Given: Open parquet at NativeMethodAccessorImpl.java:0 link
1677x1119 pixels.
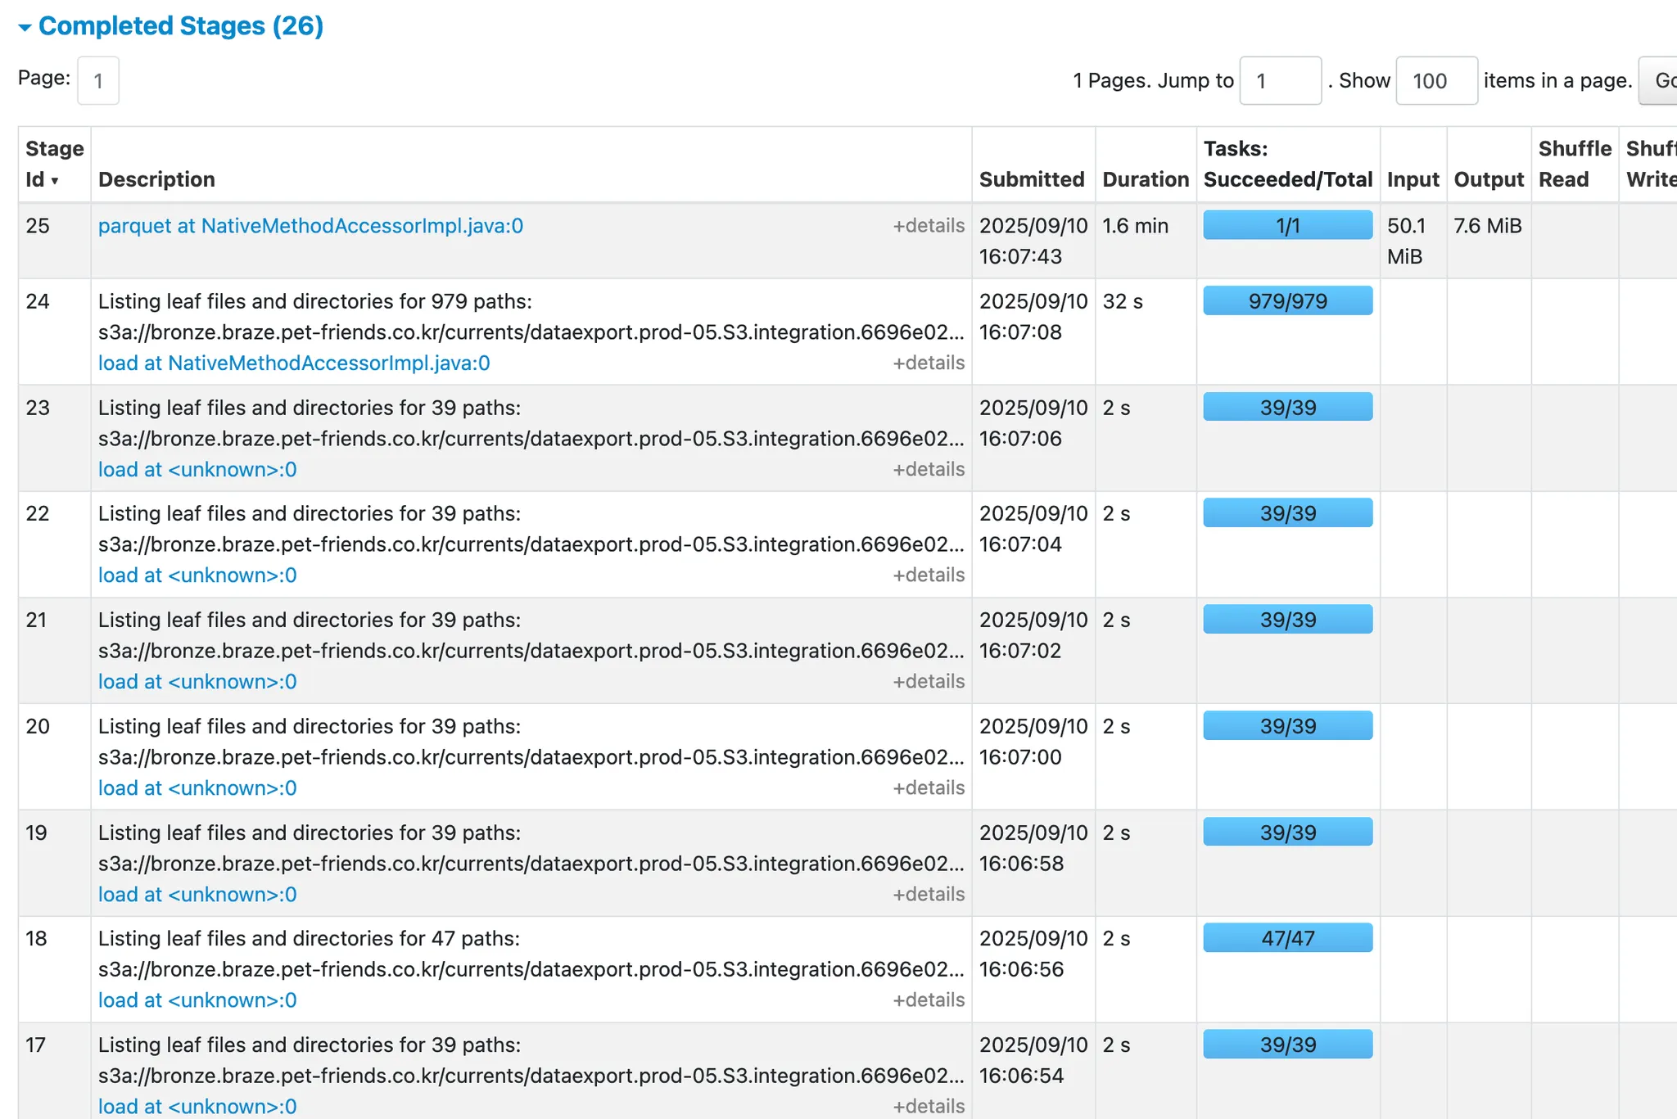Looking at the screenshot, I should [x=310, y=226].
